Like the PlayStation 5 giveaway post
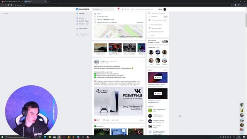247x139 pixels. point(97,120)
